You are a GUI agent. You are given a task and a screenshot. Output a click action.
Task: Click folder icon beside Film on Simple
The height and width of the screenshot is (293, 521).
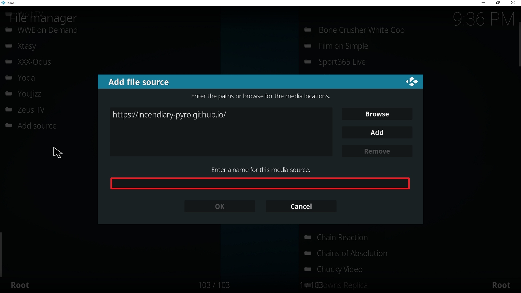click(308, 46)
